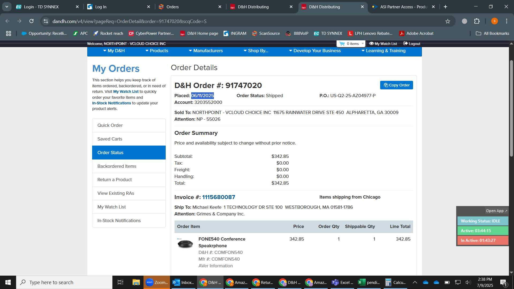514x289 pixels.
Task: Open the APC bookmark
Action: pos(80,33)
